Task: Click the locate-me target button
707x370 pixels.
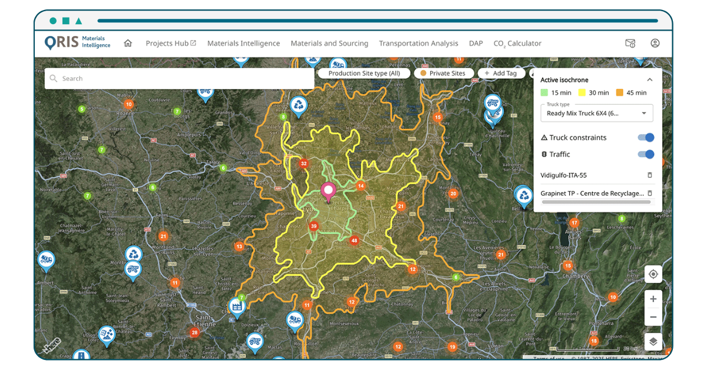Action: tap(653, 274)
